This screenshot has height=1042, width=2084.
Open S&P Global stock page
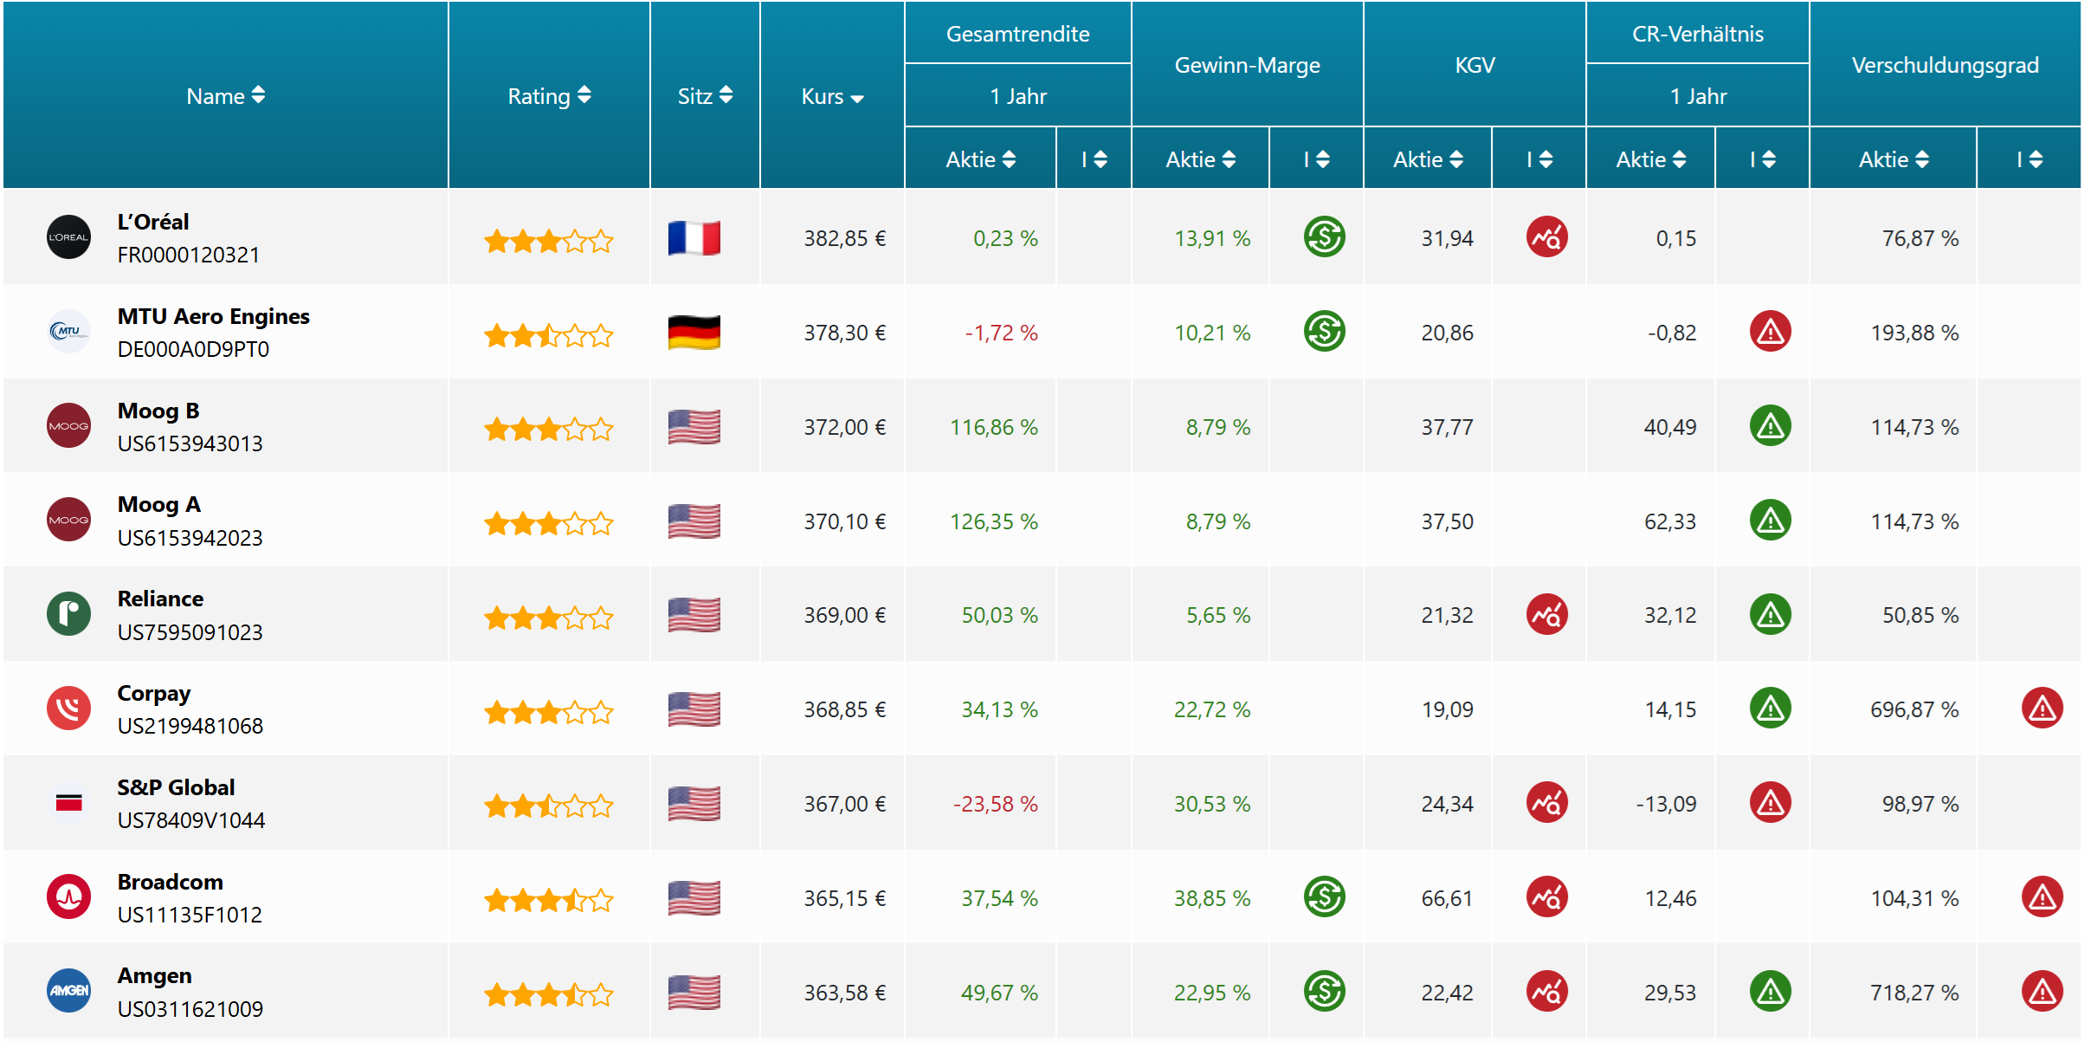(176, 787)
